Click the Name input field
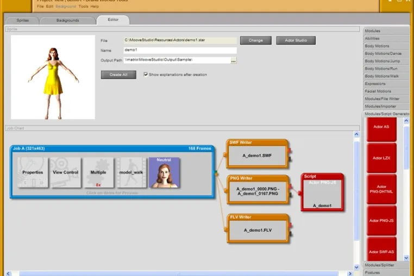 point(180,50)
